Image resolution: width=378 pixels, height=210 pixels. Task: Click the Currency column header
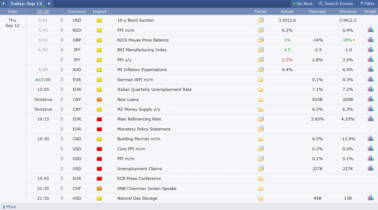(77, 12)
